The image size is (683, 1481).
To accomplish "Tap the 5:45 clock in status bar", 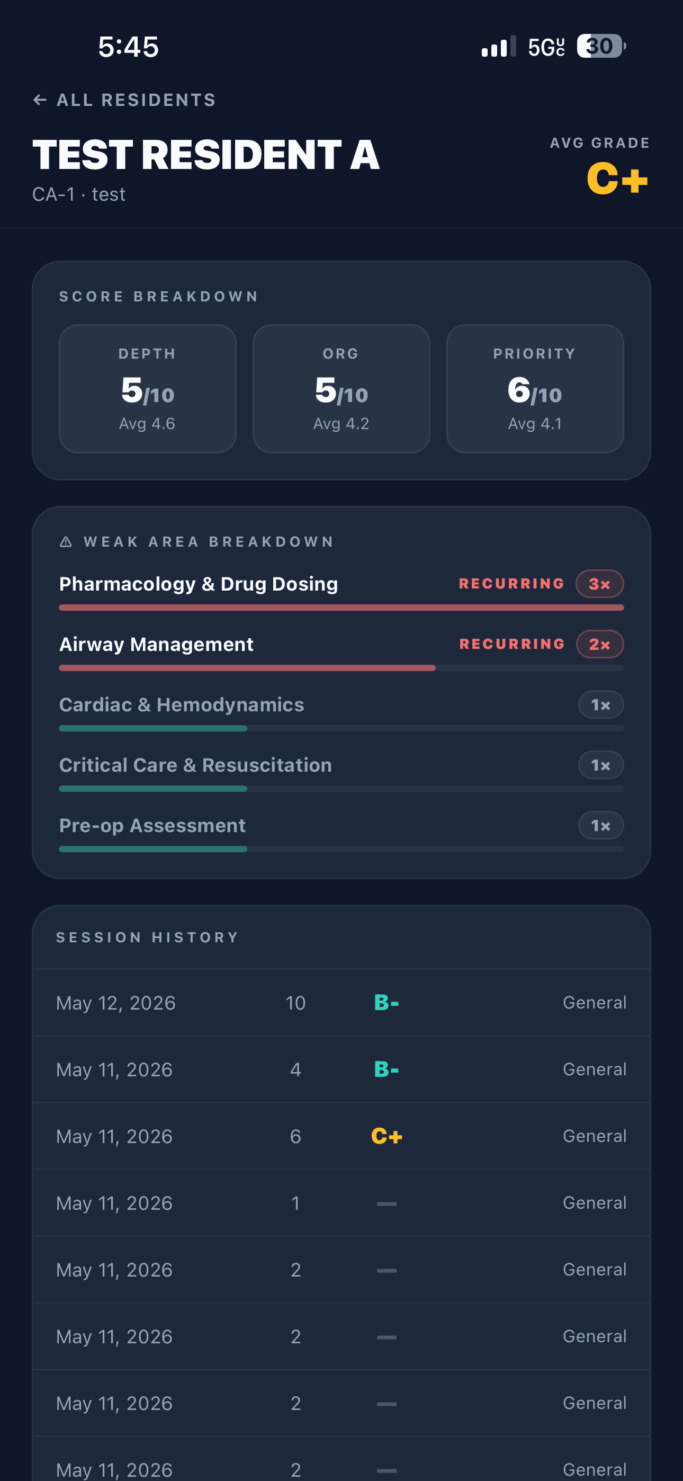I will [x=128, y=47].
